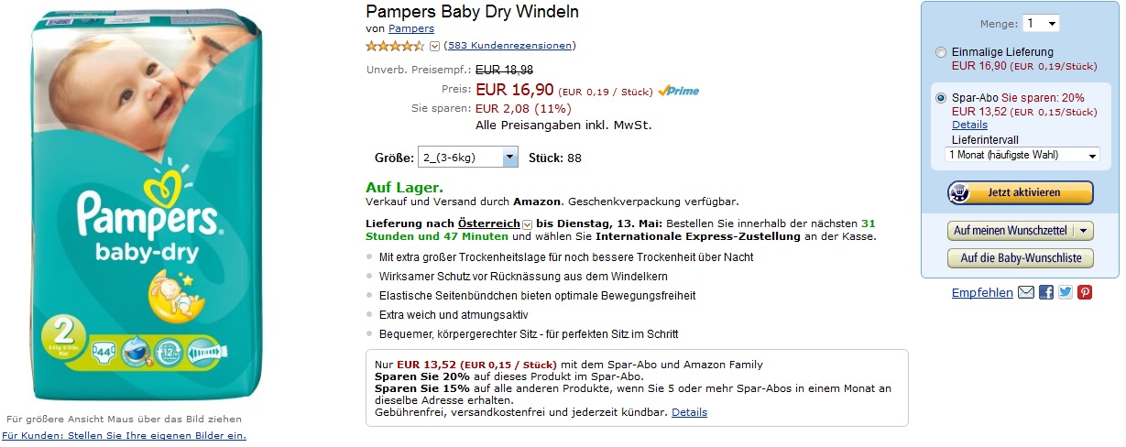Expand Österreich delivery country selector arrow
Image resolution: width=1126 pixels, height=447 pixels.
[527, 223]
